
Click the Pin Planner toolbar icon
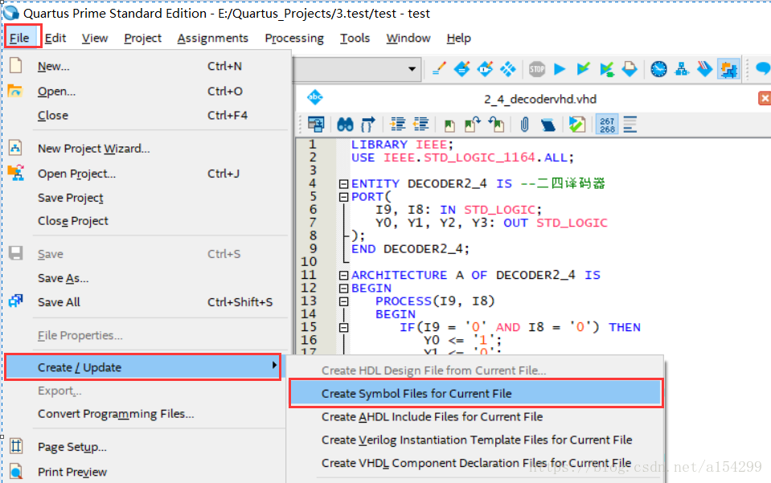461,69
